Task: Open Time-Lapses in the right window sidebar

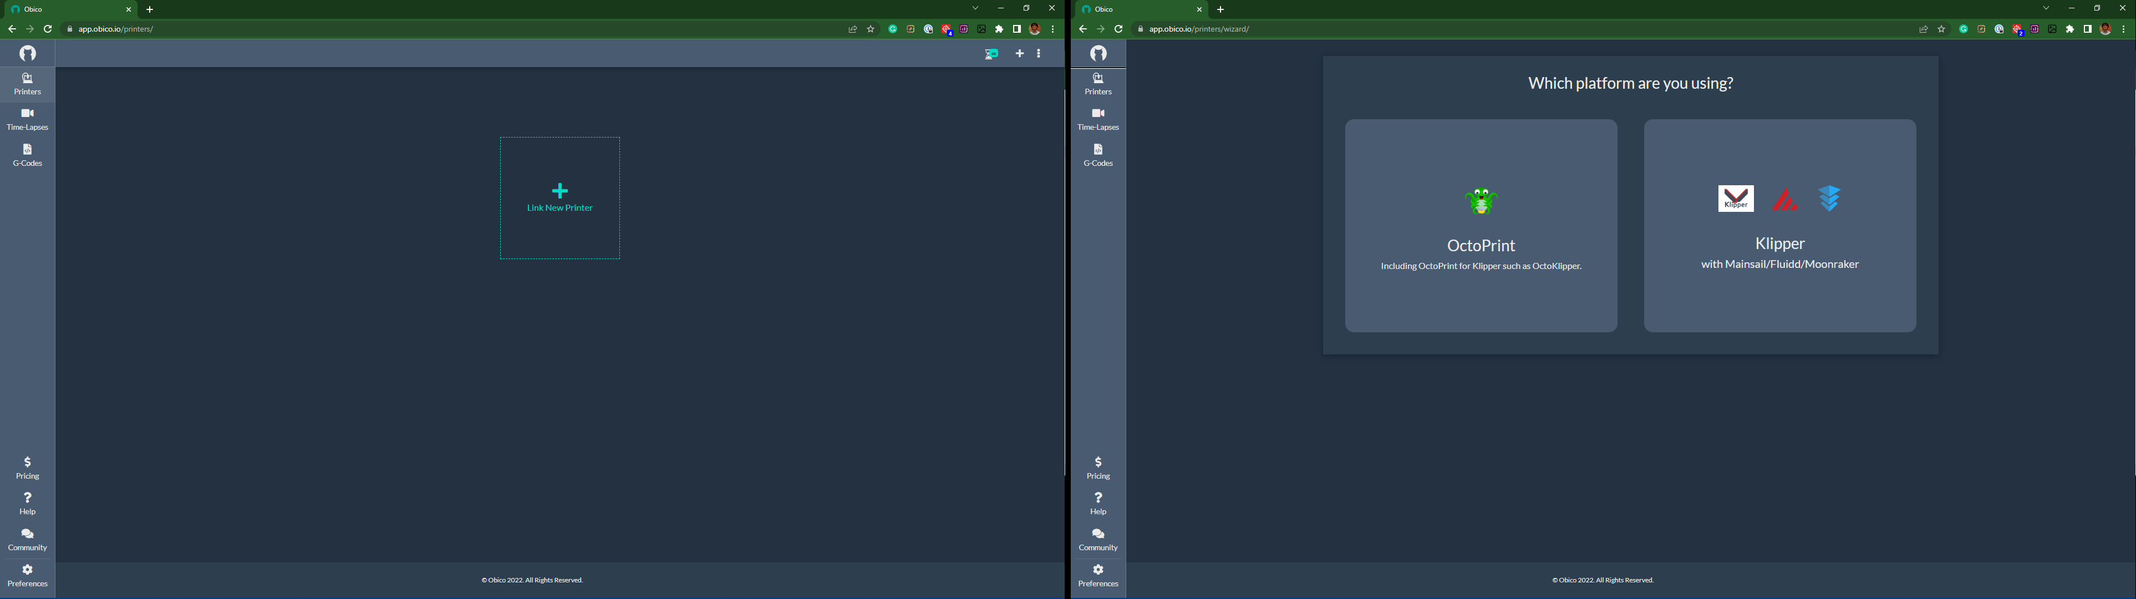Action: pyautogui.click(x=1098, y=119)
